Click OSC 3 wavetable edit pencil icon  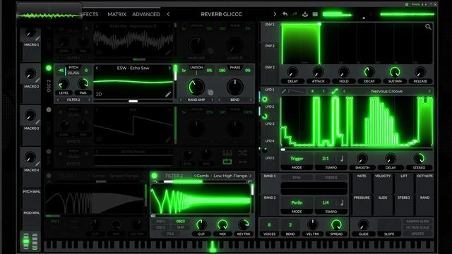(x=168, y=139)
